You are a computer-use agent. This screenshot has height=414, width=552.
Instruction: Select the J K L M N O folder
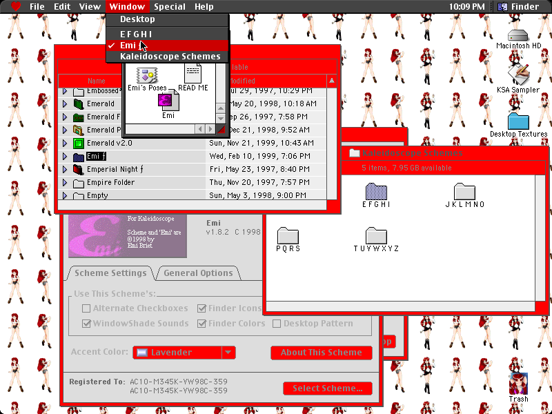point(464,192)
